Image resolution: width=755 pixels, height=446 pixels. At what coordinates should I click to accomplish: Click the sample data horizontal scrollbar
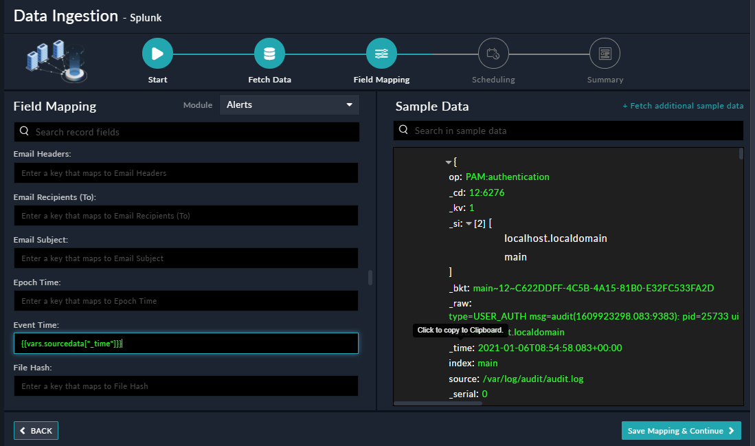pyautogui.click(x=438, y=403)
